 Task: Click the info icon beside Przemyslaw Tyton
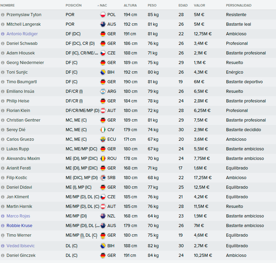[3, 15]
